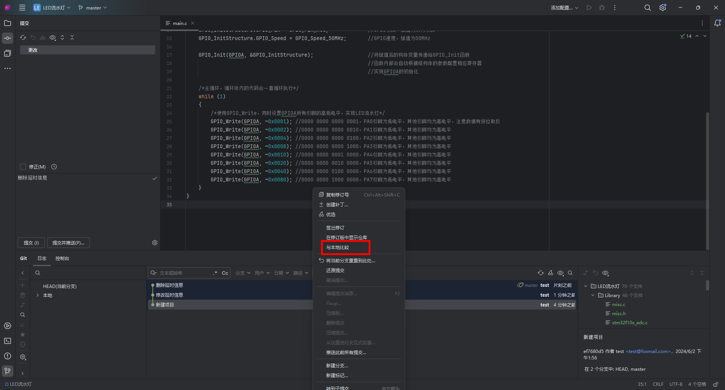Screen dimensions: 725x390
Task: Toggle the Cc match case filter
Action: 225,273
